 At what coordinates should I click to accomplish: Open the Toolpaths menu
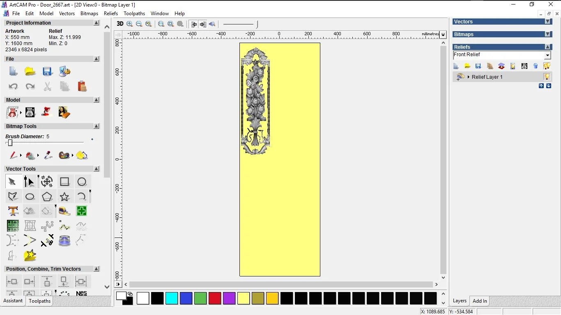[x=134, y=14]
